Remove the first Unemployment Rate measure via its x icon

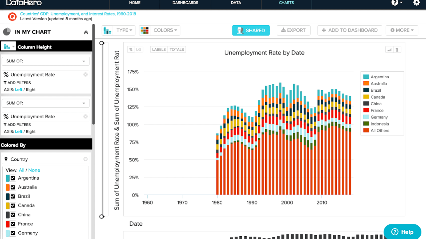[86, 74]
